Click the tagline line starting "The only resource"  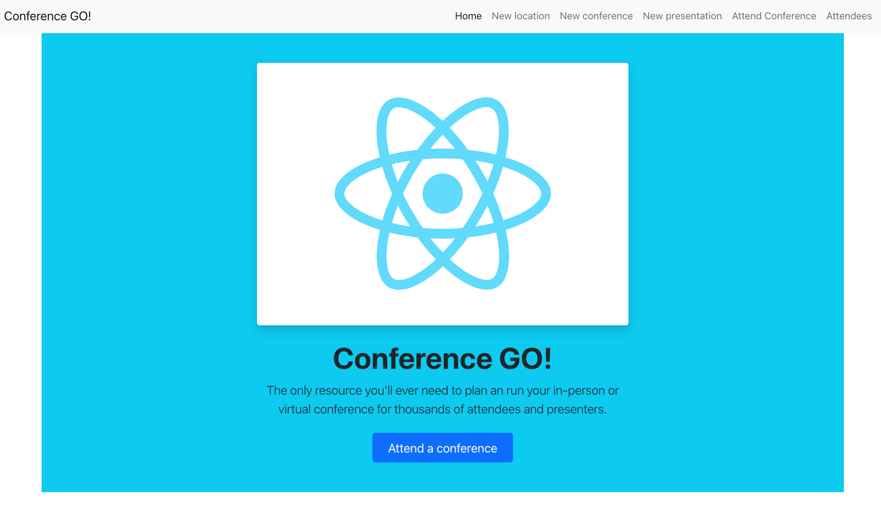pos(442,391)
